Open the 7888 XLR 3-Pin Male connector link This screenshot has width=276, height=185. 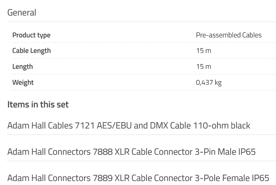point(131,152)
